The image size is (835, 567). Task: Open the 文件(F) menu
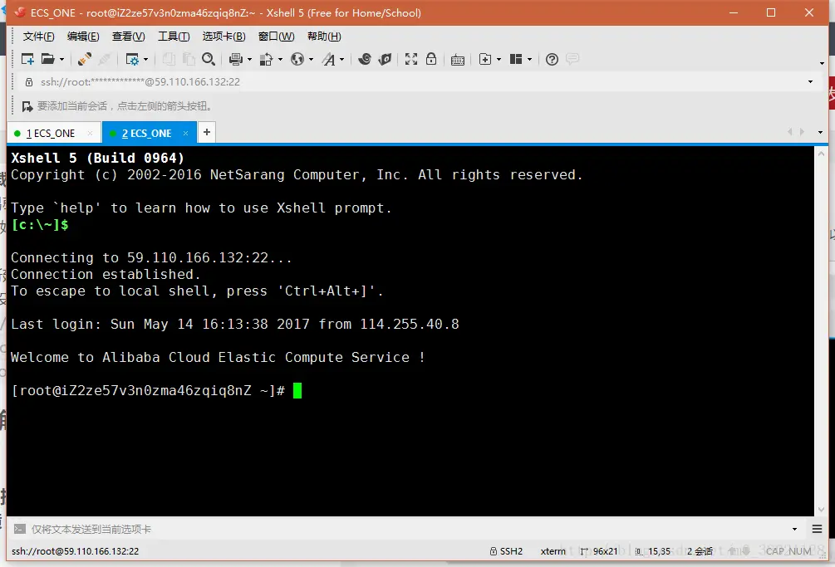[38, 37]
